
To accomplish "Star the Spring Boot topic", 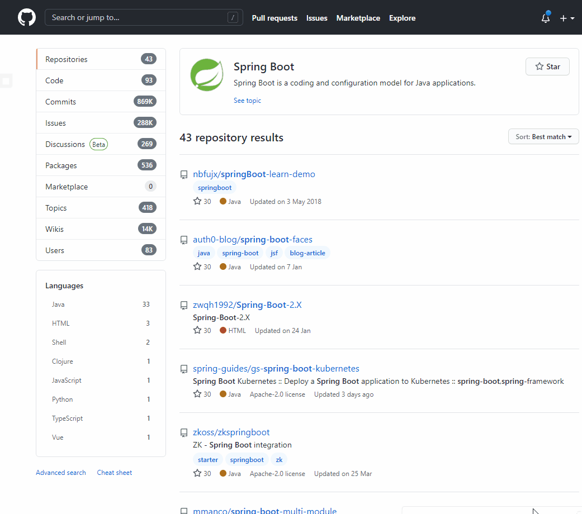I will (547, 66).
